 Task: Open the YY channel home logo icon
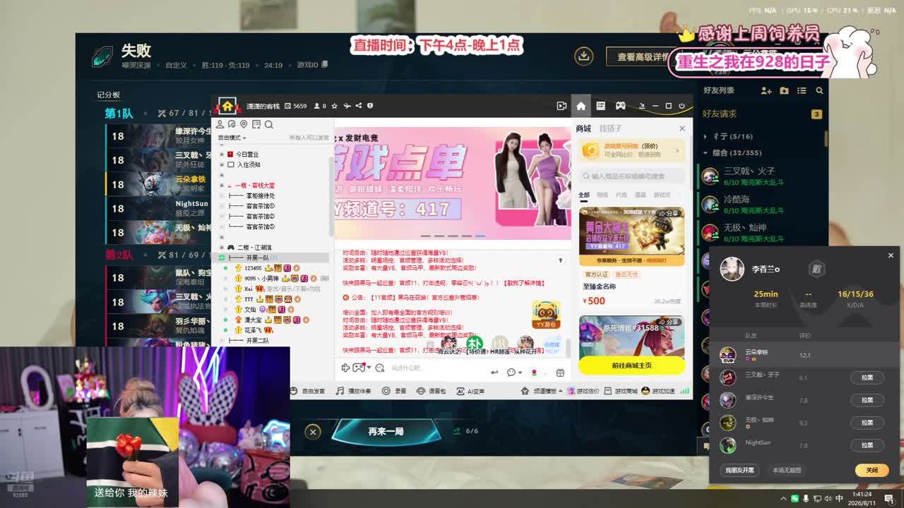pyautogui.click(x=227, y=106)
